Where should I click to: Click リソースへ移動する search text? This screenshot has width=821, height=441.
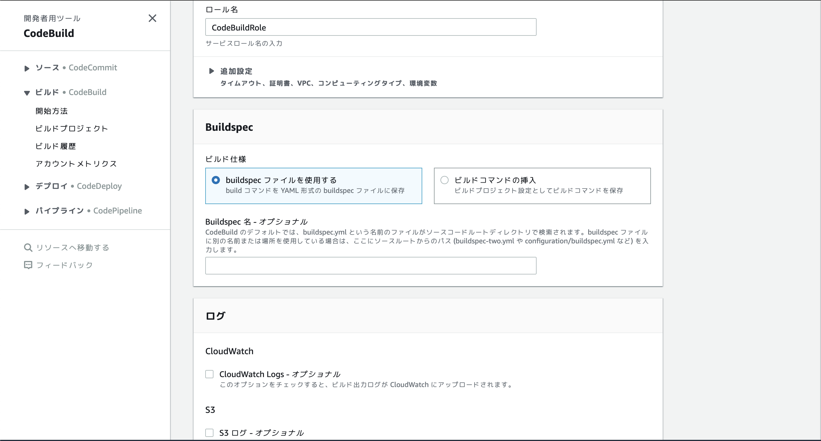(73, 247)
